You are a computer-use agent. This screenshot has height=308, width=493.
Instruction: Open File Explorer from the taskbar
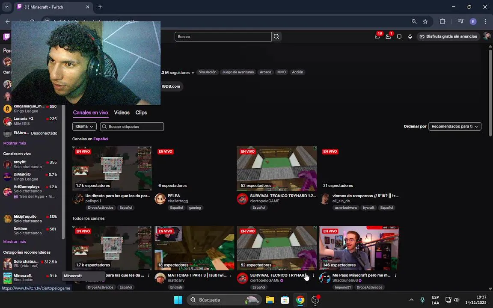(270, 300)
